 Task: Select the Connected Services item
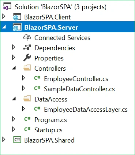62,38
